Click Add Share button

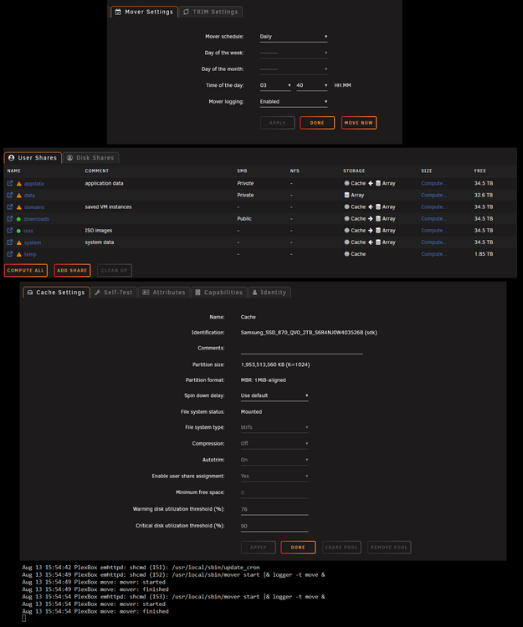[72, 271]
